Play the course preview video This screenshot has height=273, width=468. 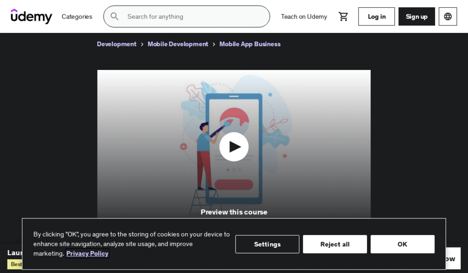[234, 146]
